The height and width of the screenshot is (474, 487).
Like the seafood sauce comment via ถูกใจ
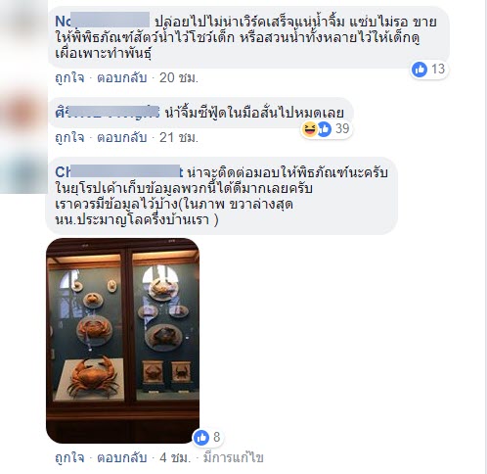tap(69, 137)
